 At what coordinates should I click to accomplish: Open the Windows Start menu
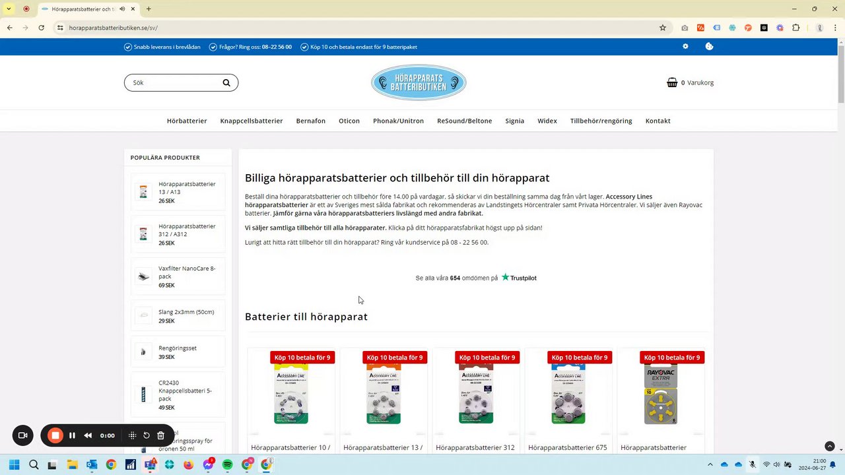[x=15, y=464]
